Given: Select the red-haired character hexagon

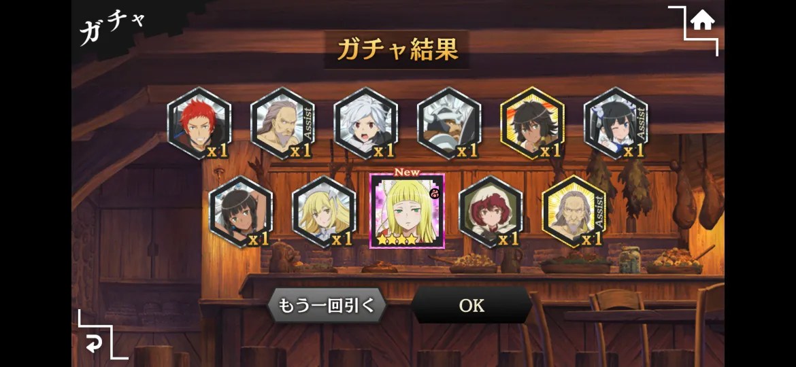Looking at the screenshot, I should tap(199, 123).
